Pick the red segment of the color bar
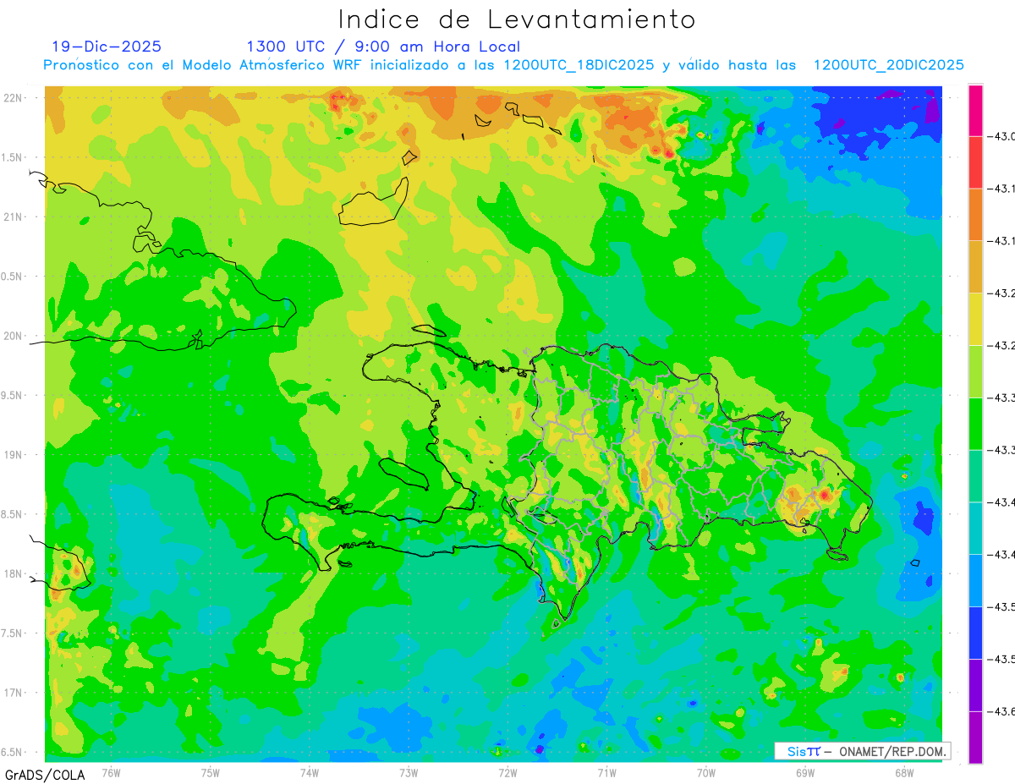 pos(975,162)
